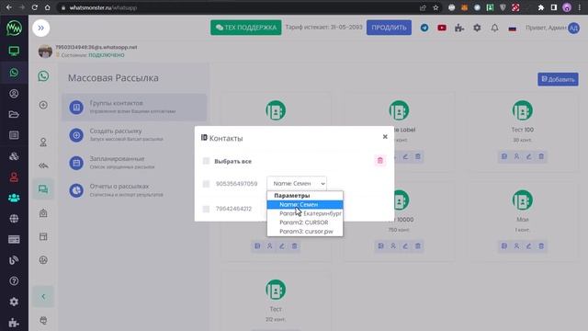Image resolution: width=588 pixels, height=331 pixels.
Task: Reload the page in browser
Action: click(x=35, y=7)
